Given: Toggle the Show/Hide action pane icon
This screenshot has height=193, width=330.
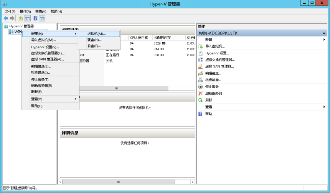Looking at the screenshot, I should coord(42,18).
